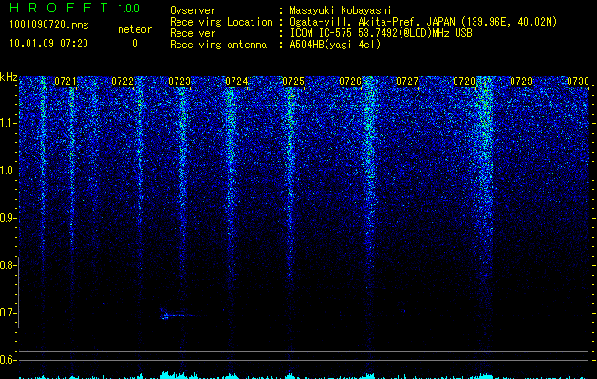Click the receiver value ICOM IC-575
Image resolution: width=597 pixels, height=379 pixels.
click(x=322, y=33)
